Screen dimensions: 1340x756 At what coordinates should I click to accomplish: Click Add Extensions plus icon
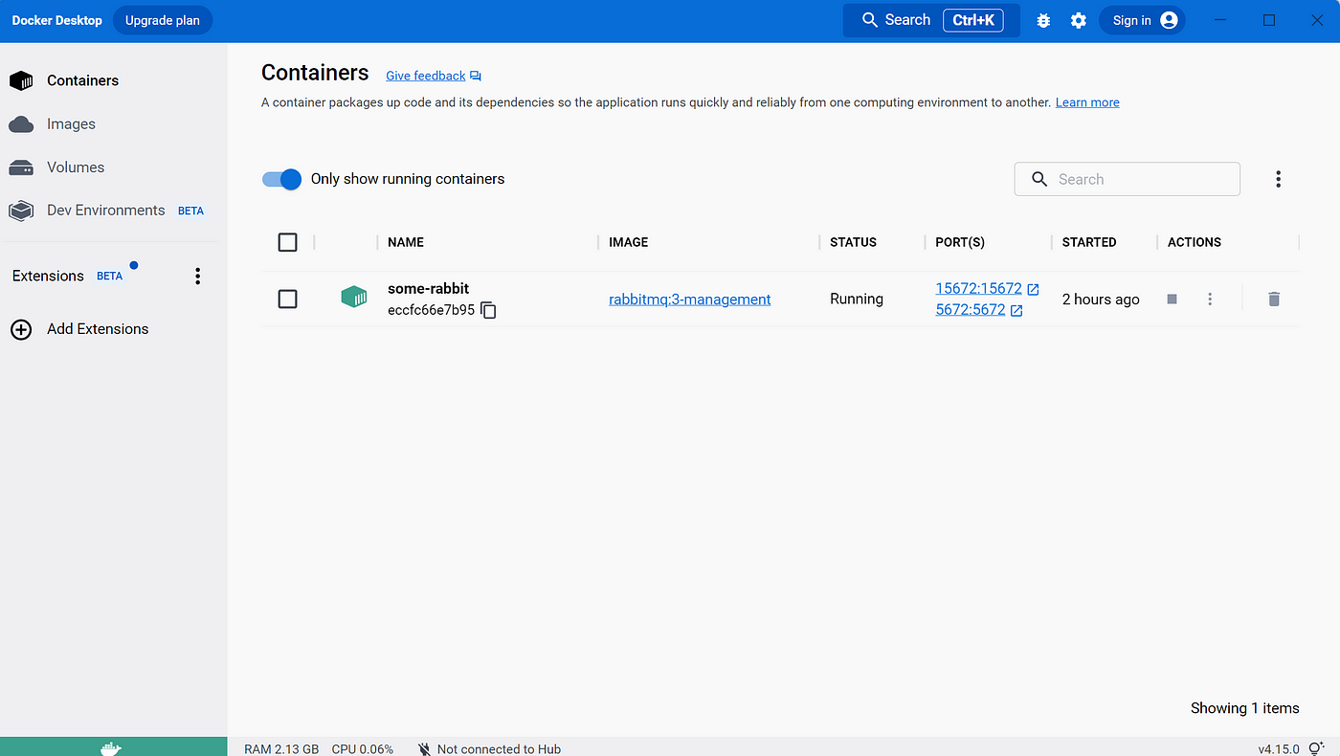[21, 329]
